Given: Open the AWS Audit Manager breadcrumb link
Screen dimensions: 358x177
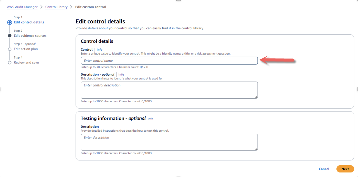Looking at the screenshot, I should coord(22,7).
